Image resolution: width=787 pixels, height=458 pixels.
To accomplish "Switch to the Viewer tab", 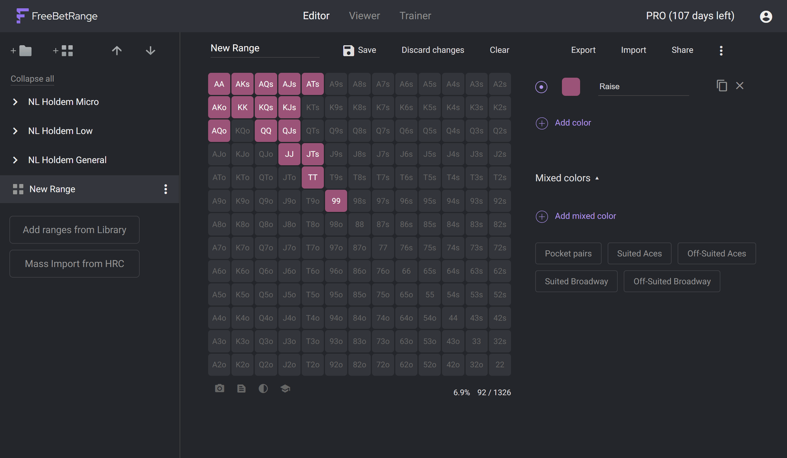I will [x=364, y=16].
